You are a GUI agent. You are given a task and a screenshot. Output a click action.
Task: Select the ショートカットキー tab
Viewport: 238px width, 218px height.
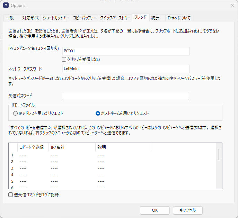[x=56, y=18]
